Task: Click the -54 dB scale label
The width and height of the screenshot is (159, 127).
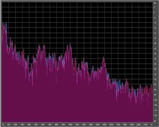Action: 155,59
